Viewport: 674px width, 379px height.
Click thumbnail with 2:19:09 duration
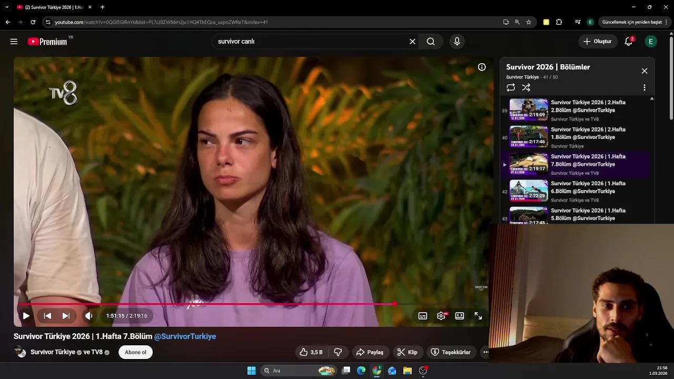(x=529, y=110)
